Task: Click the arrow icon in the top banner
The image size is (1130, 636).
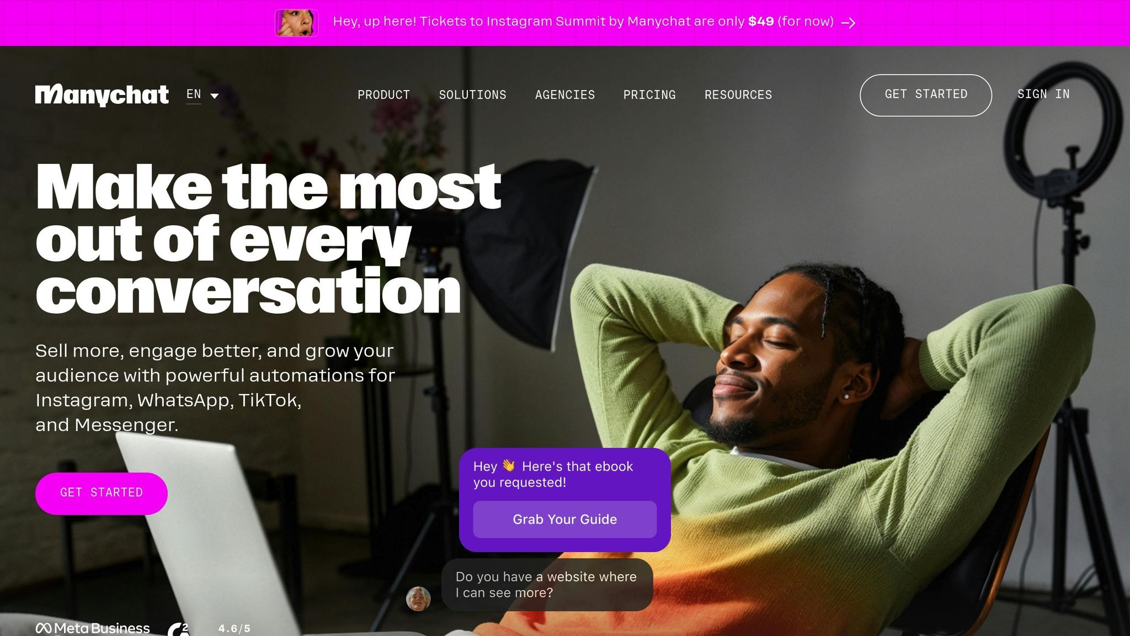Action: (849, 23)
